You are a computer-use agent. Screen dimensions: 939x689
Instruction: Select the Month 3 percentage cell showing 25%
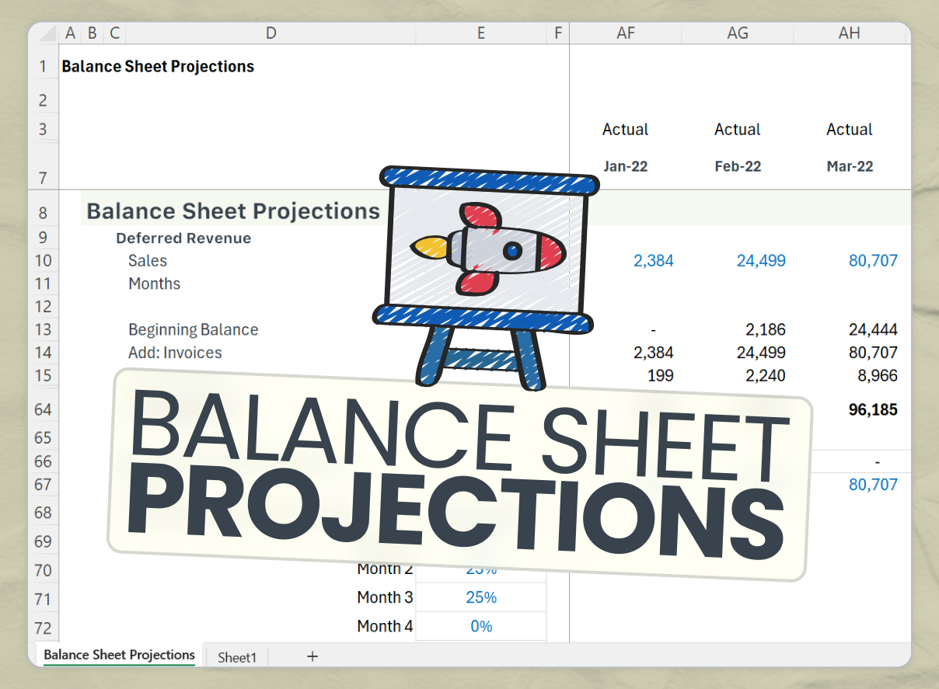coord(481,597)
